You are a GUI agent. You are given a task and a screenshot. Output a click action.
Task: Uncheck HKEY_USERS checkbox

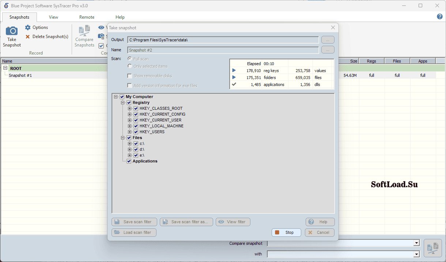click(x=136, y=132)
